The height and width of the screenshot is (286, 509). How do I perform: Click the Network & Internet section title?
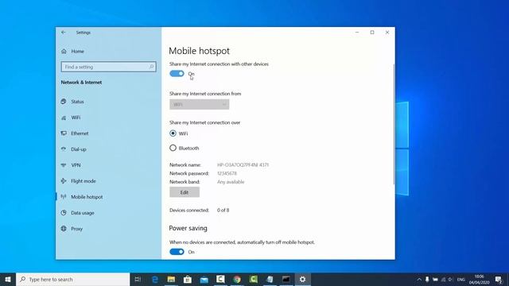[81, 83]
